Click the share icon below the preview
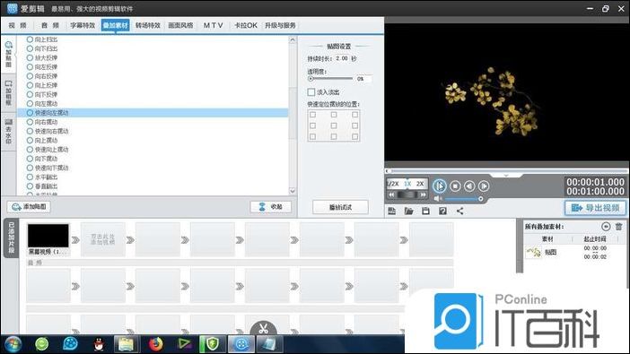This screenshot has height=354, width=630. pyautogui.click(x=459, y=212)
